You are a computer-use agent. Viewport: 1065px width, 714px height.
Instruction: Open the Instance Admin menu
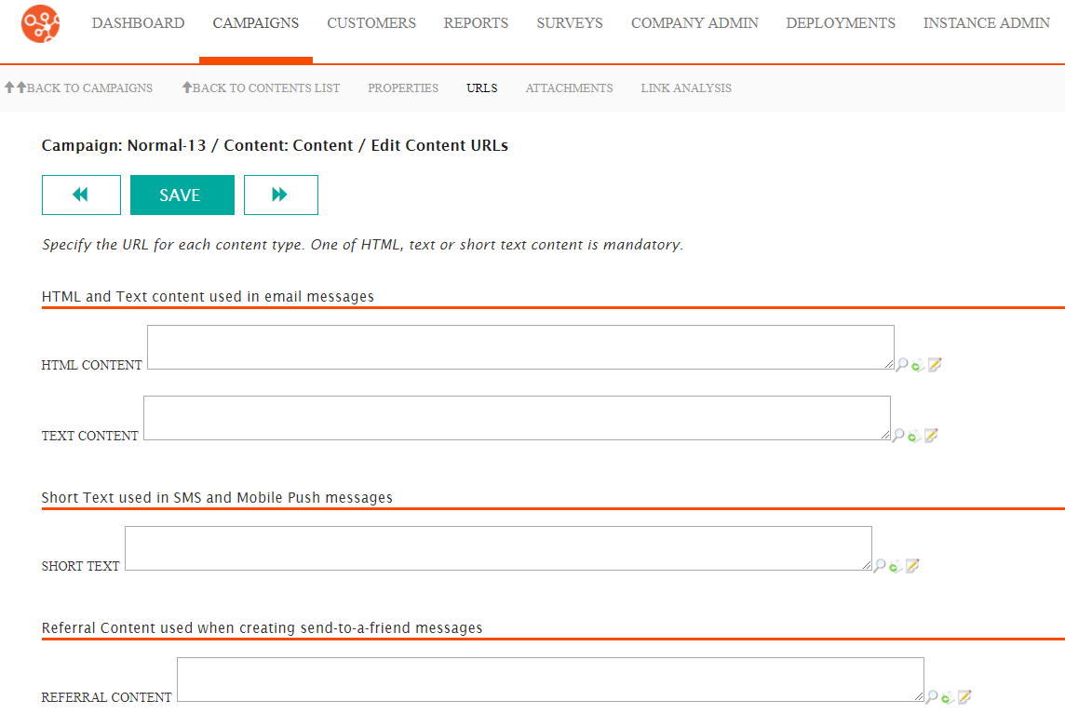(x=986, y=23)
